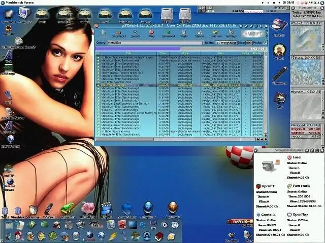Click the Max results number field
This screenshot has height=243, width=325.
coord(249,43)
